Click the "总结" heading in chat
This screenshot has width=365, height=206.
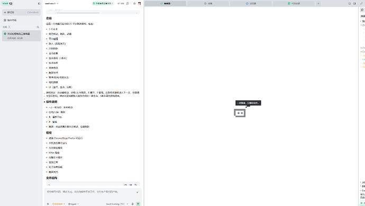coord(49,18)
